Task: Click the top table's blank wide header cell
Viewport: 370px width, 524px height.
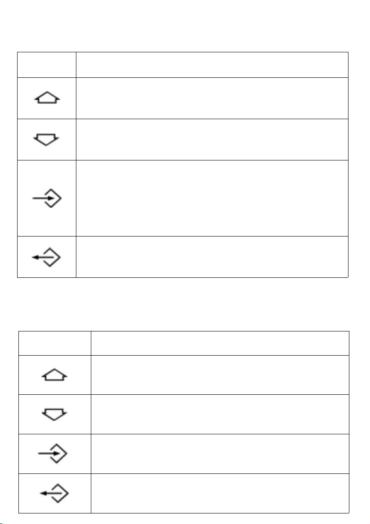Action: [212, 65]
